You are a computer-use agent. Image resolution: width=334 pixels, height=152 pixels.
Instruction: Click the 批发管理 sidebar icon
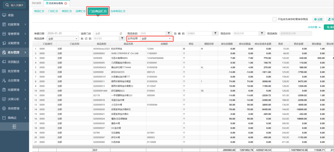pos(4,71)
